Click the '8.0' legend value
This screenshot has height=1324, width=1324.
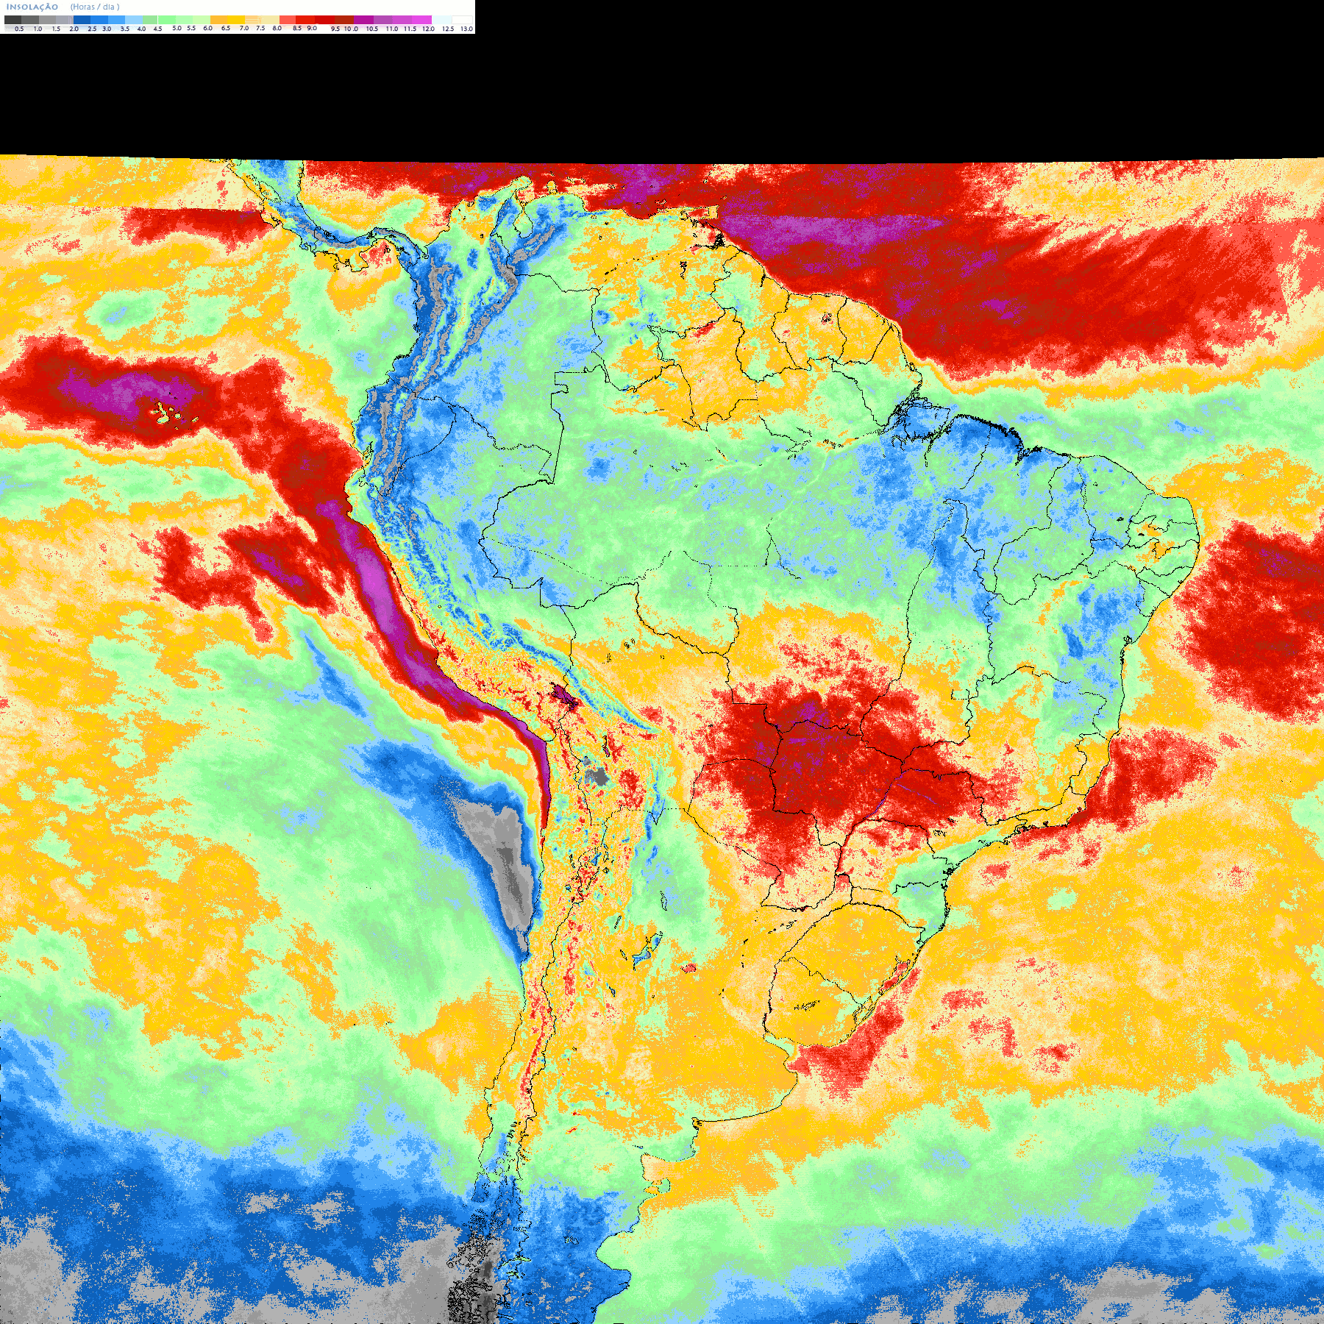coord(277,28)
